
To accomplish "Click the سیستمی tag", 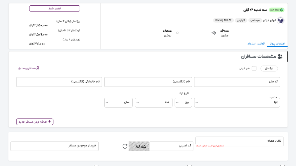I will coord(255,20).
